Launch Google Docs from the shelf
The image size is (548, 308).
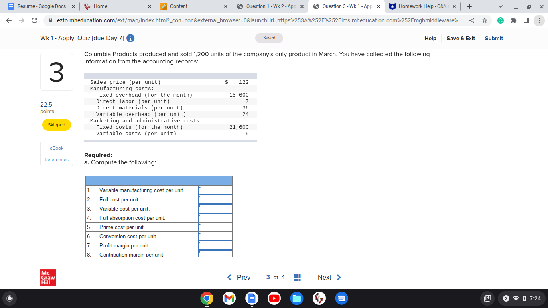(x=252, y=299)
